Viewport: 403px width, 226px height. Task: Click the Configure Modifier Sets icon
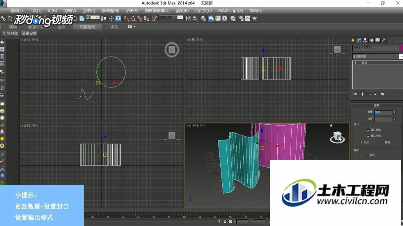383,94
